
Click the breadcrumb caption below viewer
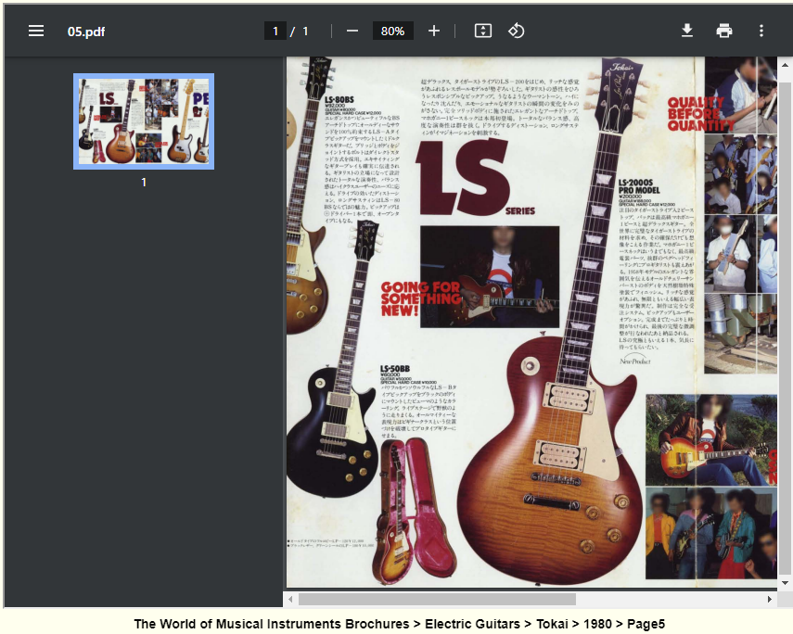tap(399, 624)
